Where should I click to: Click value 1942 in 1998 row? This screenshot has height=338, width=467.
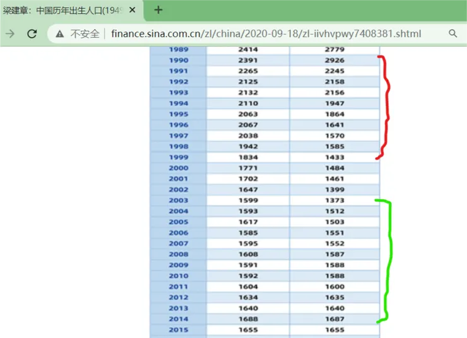[248, 147]
